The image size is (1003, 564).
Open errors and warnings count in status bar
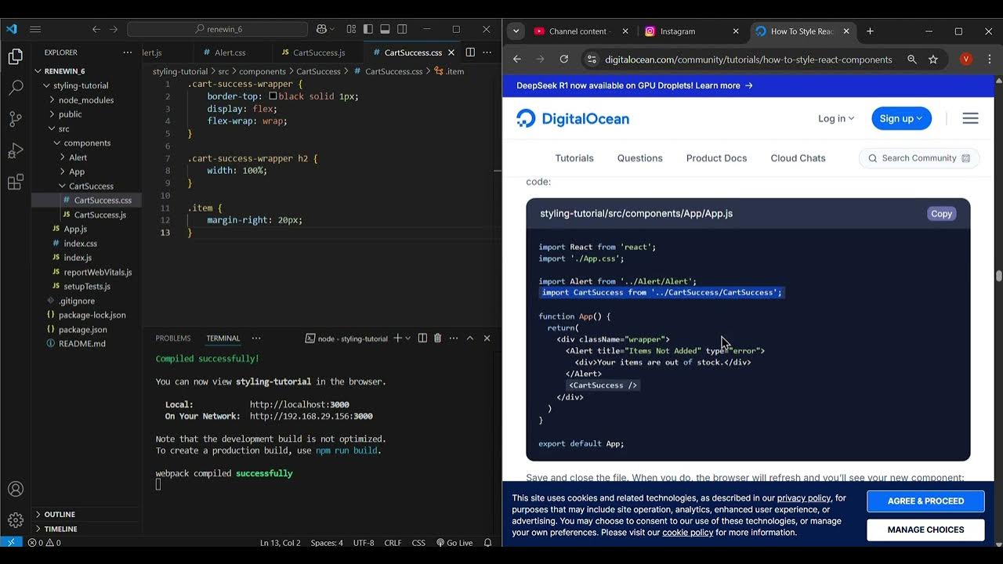pyautogui.click(x=45, y=543)
